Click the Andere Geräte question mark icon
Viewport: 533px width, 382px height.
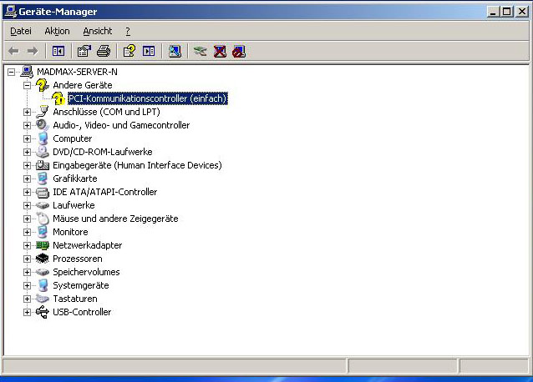pyautogui.click(x=43, y=85)
